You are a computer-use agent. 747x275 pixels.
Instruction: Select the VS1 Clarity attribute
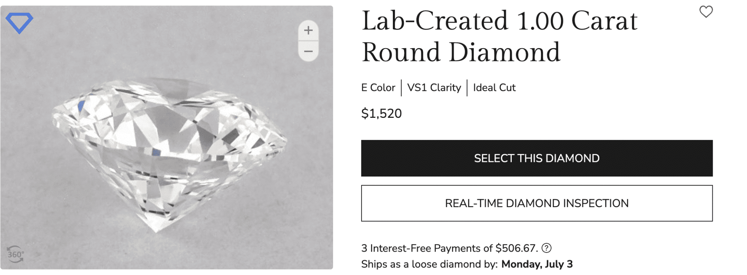coord(434,88)
